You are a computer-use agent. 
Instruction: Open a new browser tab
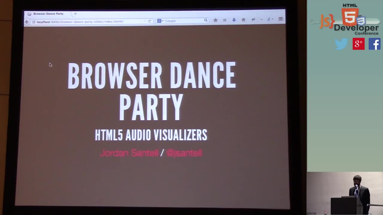[75, 13]
